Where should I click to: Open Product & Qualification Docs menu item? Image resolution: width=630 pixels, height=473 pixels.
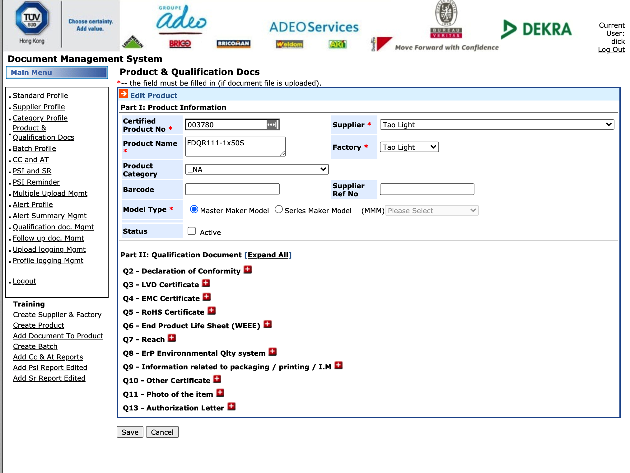tap(43, 133)
